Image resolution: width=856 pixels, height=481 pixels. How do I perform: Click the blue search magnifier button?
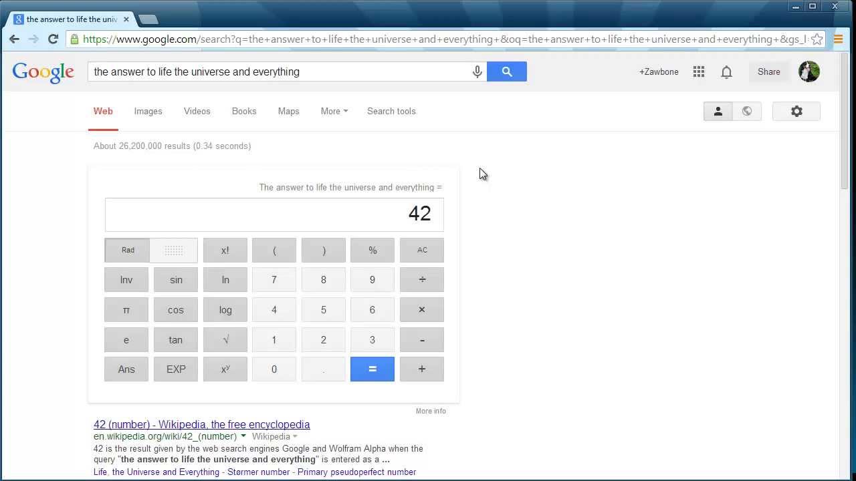point(507,71)
